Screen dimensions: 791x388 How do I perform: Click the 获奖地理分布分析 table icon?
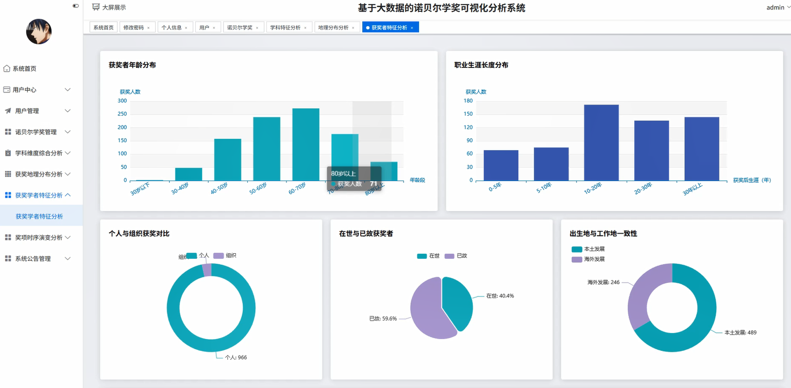[x=8, y=174]
